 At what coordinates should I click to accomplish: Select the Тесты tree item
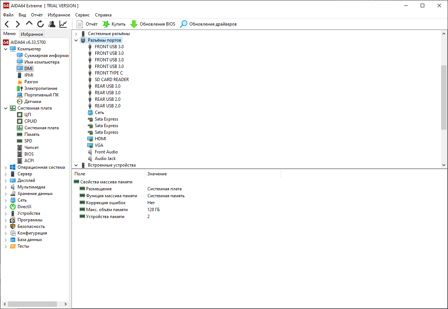pyautogui.click(x=23, y=246)
